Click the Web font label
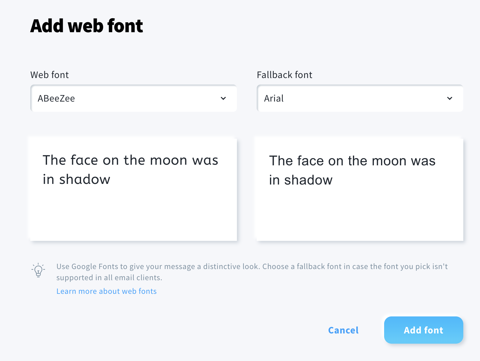 (49, 75)
